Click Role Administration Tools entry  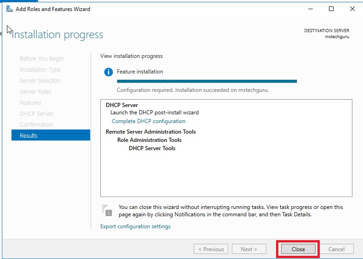[150, 140]
